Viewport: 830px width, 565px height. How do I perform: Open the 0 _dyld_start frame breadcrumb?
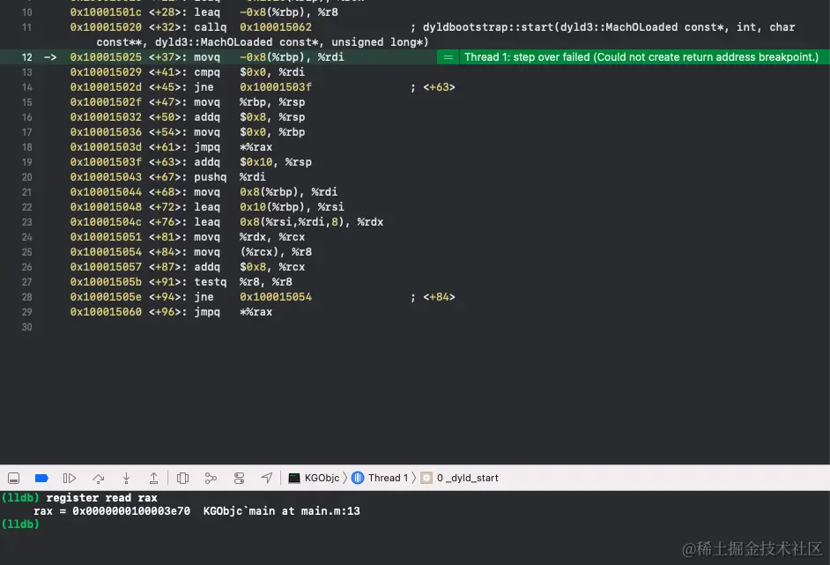[459, 478]
